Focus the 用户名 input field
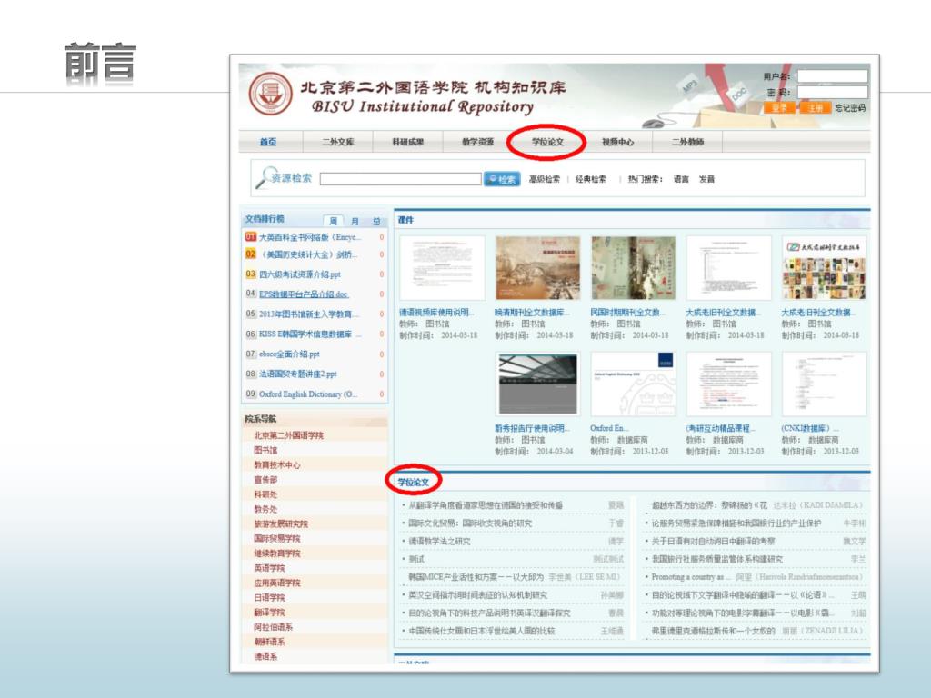931x698 pixels. [833, 76]
